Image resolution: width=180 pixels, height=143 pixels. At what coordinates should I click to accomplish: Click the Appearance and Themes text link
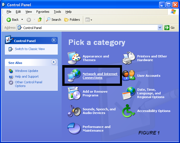coord(96,58)
